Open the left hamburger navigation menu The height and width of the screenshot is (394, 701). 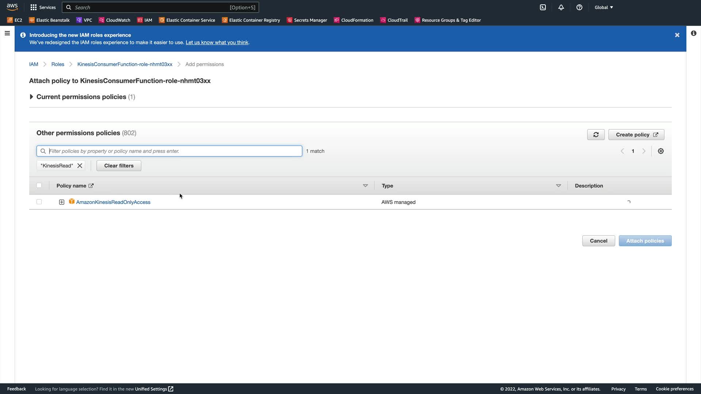(x=7, y=34)
